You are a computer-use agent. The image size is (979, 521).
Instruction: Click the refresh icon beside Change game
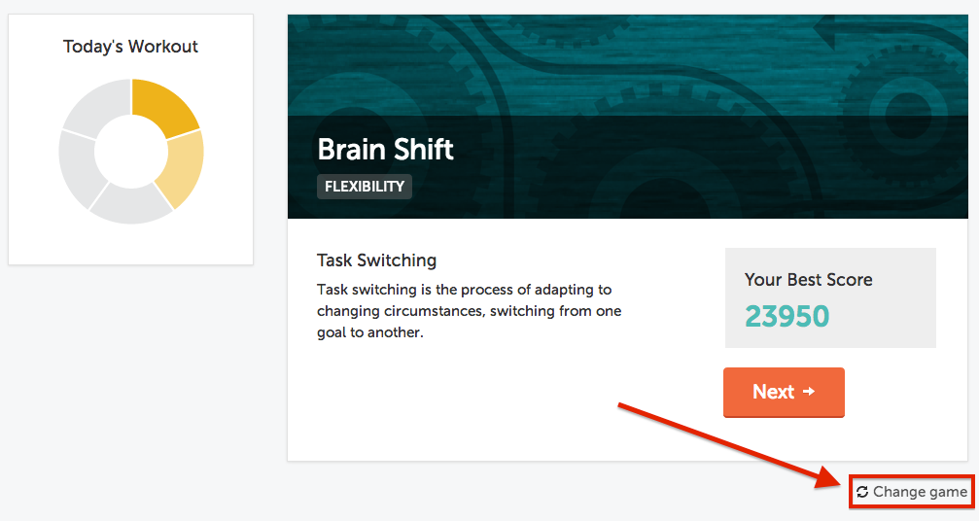tap(862, 492)
